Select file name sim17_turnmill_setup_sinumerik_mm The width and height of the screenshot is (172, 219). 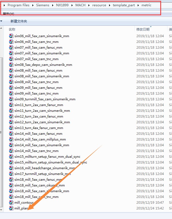[42, 174]
